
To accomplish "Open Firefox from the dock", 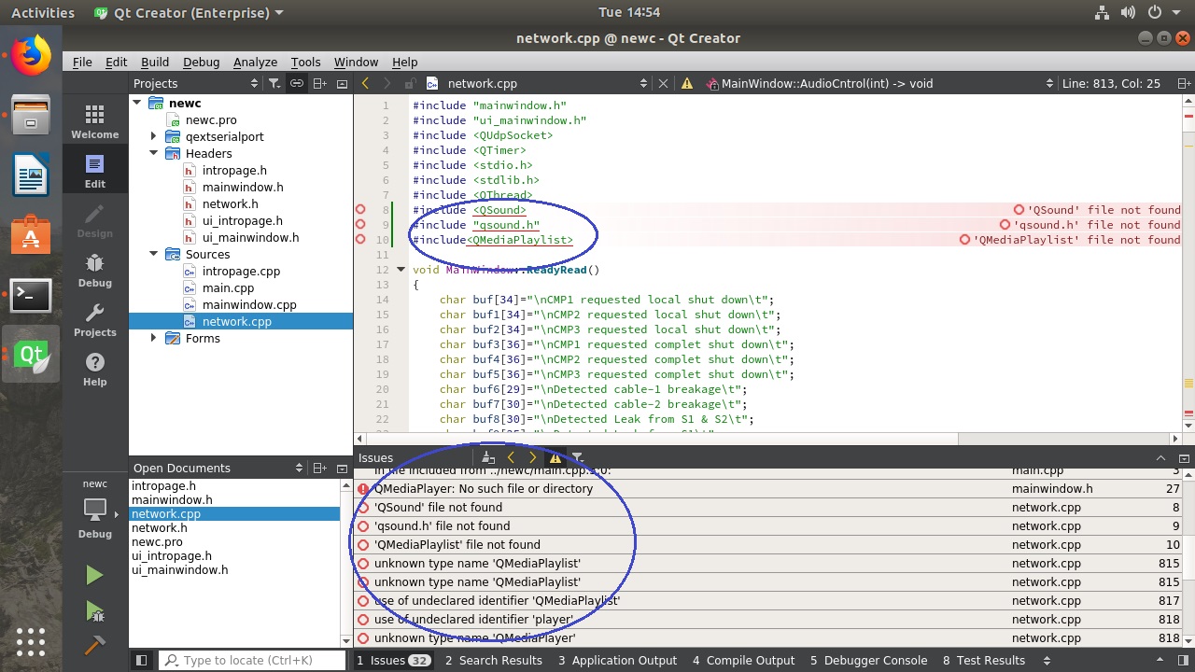I will 31,57.
